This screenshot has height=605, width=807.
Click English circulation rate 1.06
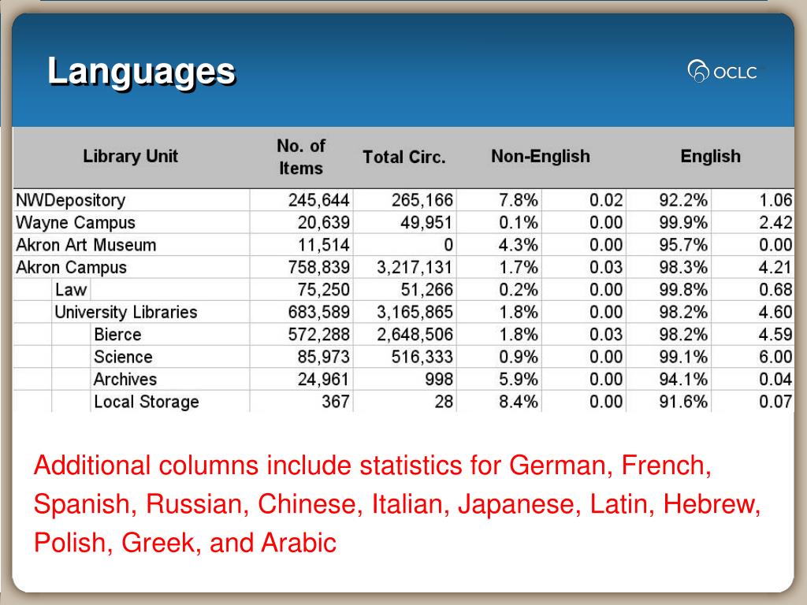click(775, 200)
